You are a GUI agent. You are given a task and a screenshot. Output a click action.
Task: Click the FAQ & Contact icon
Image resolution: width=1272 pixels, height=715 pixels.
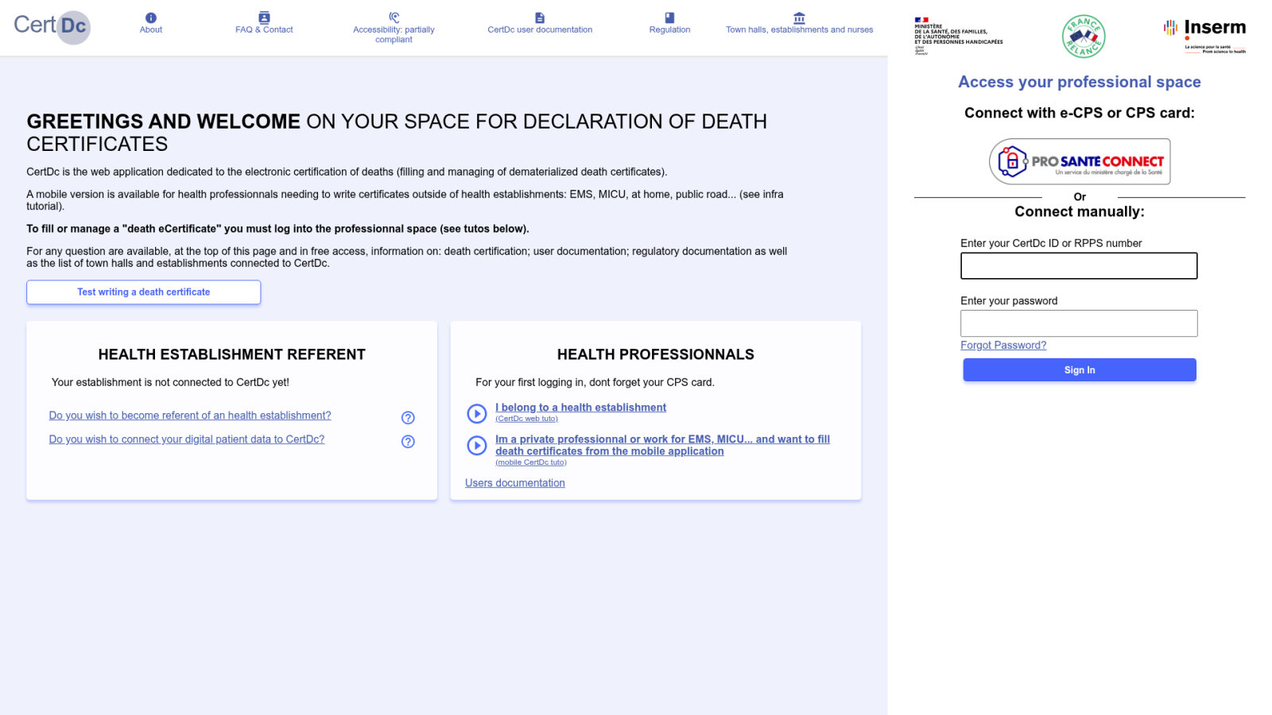(264, 17)
